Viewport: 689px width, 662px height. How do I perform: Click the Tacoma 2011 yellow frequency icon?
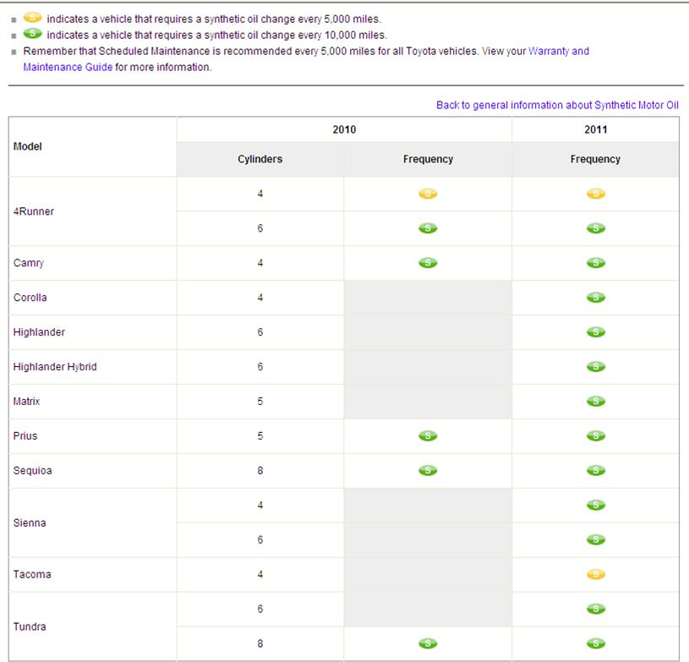pyautogui.click(x=596, y=575)
